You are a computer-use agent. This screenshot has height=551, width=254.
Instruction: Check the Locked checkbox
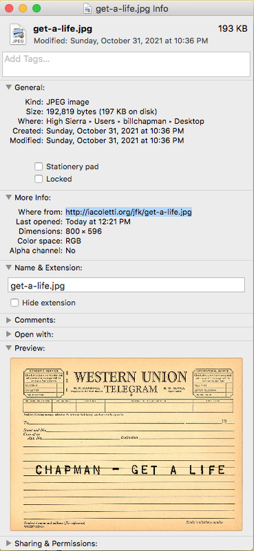point(39,179)
